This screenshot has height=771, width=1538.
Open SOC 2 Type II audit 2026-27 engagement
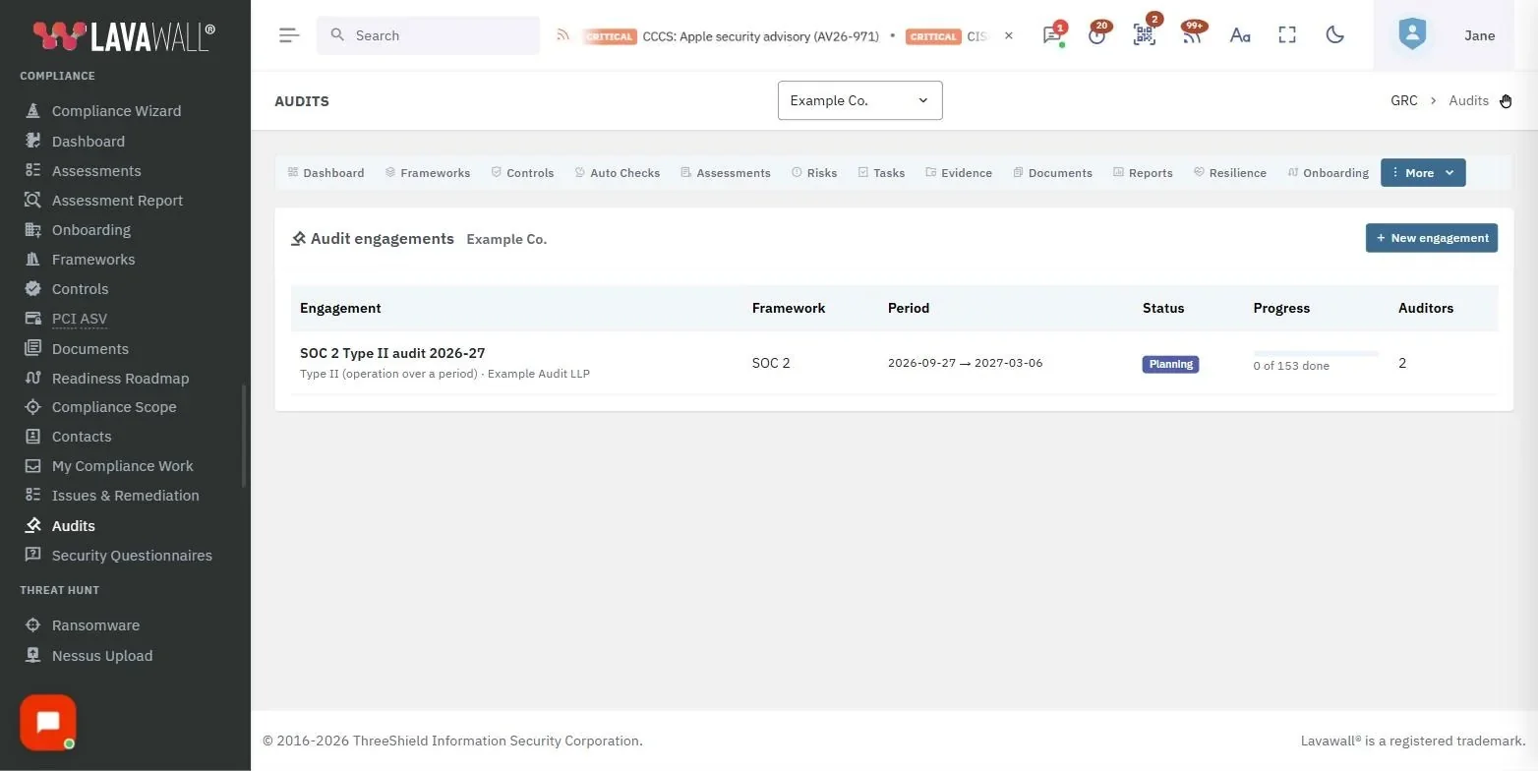[392, 353]
